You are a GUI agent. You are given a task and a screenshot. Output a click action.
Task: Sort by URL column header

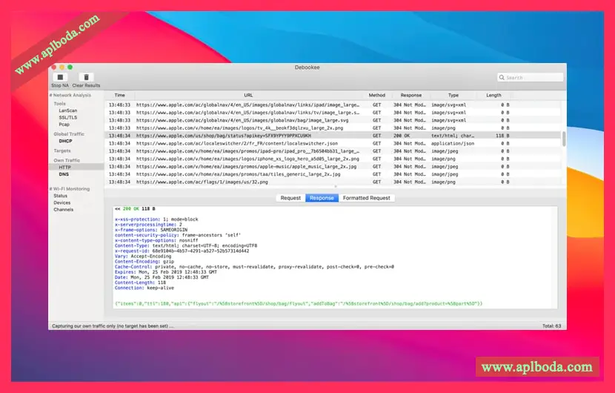click(x=248, y=95)
